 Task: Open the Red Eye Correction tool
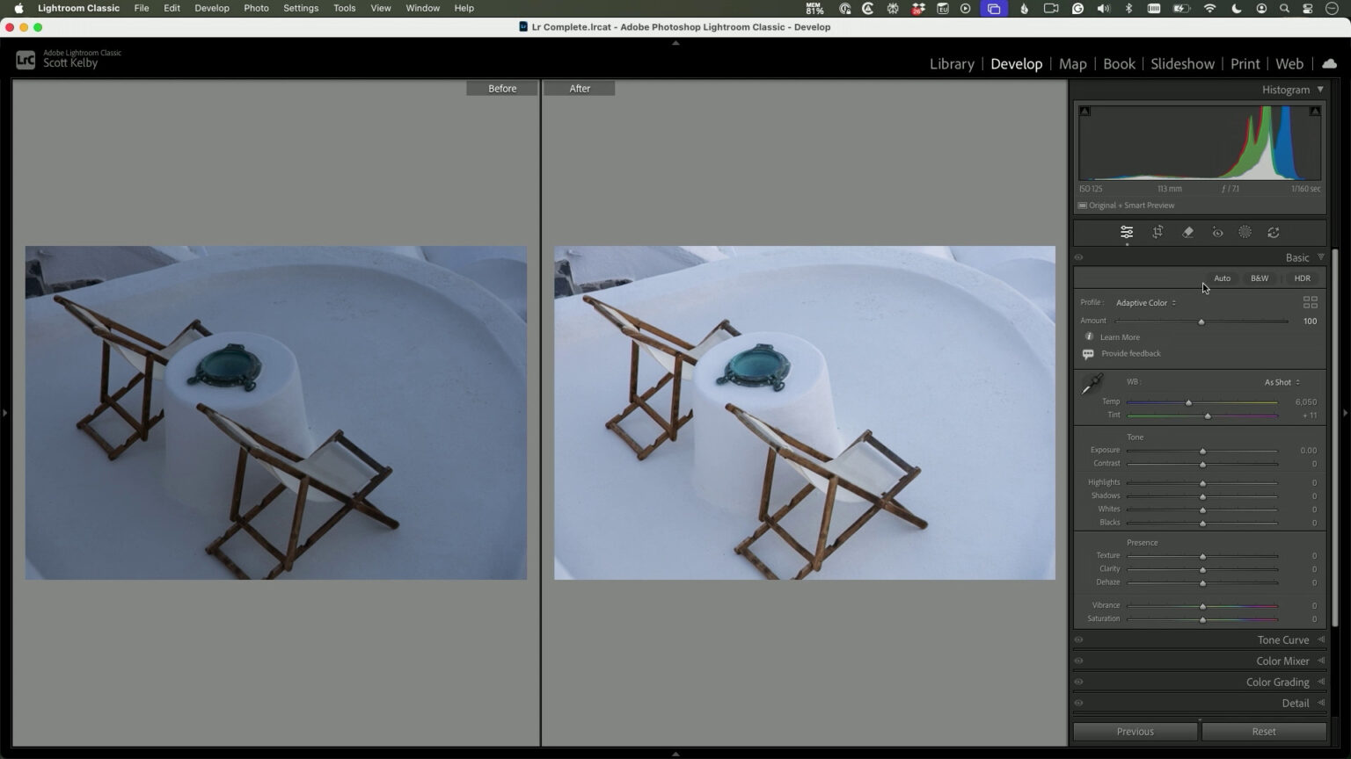(1217, 232)
